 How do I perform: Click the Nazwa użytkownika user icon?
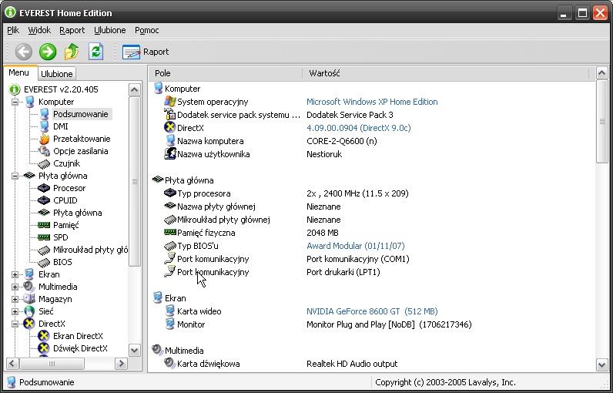click(169, 153)
